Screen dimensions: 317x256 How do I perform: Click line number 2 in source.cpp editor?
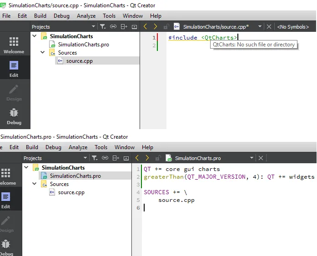click(x=154, y=45)
